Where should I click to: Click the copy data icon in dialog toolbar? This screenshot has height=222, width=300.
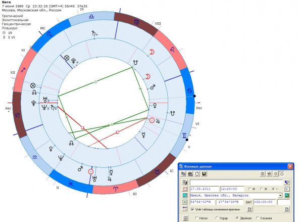pos(183,174)
